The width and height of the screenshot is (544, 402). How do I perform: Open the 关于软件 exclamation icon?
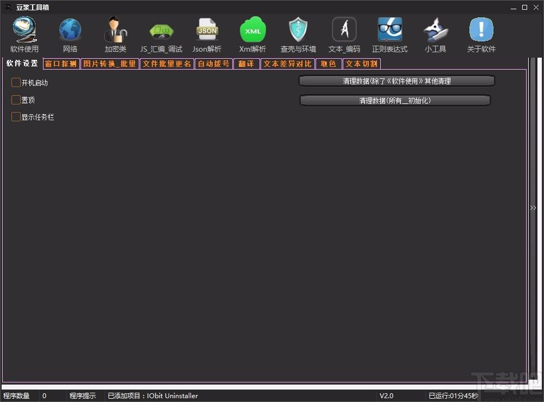point(481,35)
